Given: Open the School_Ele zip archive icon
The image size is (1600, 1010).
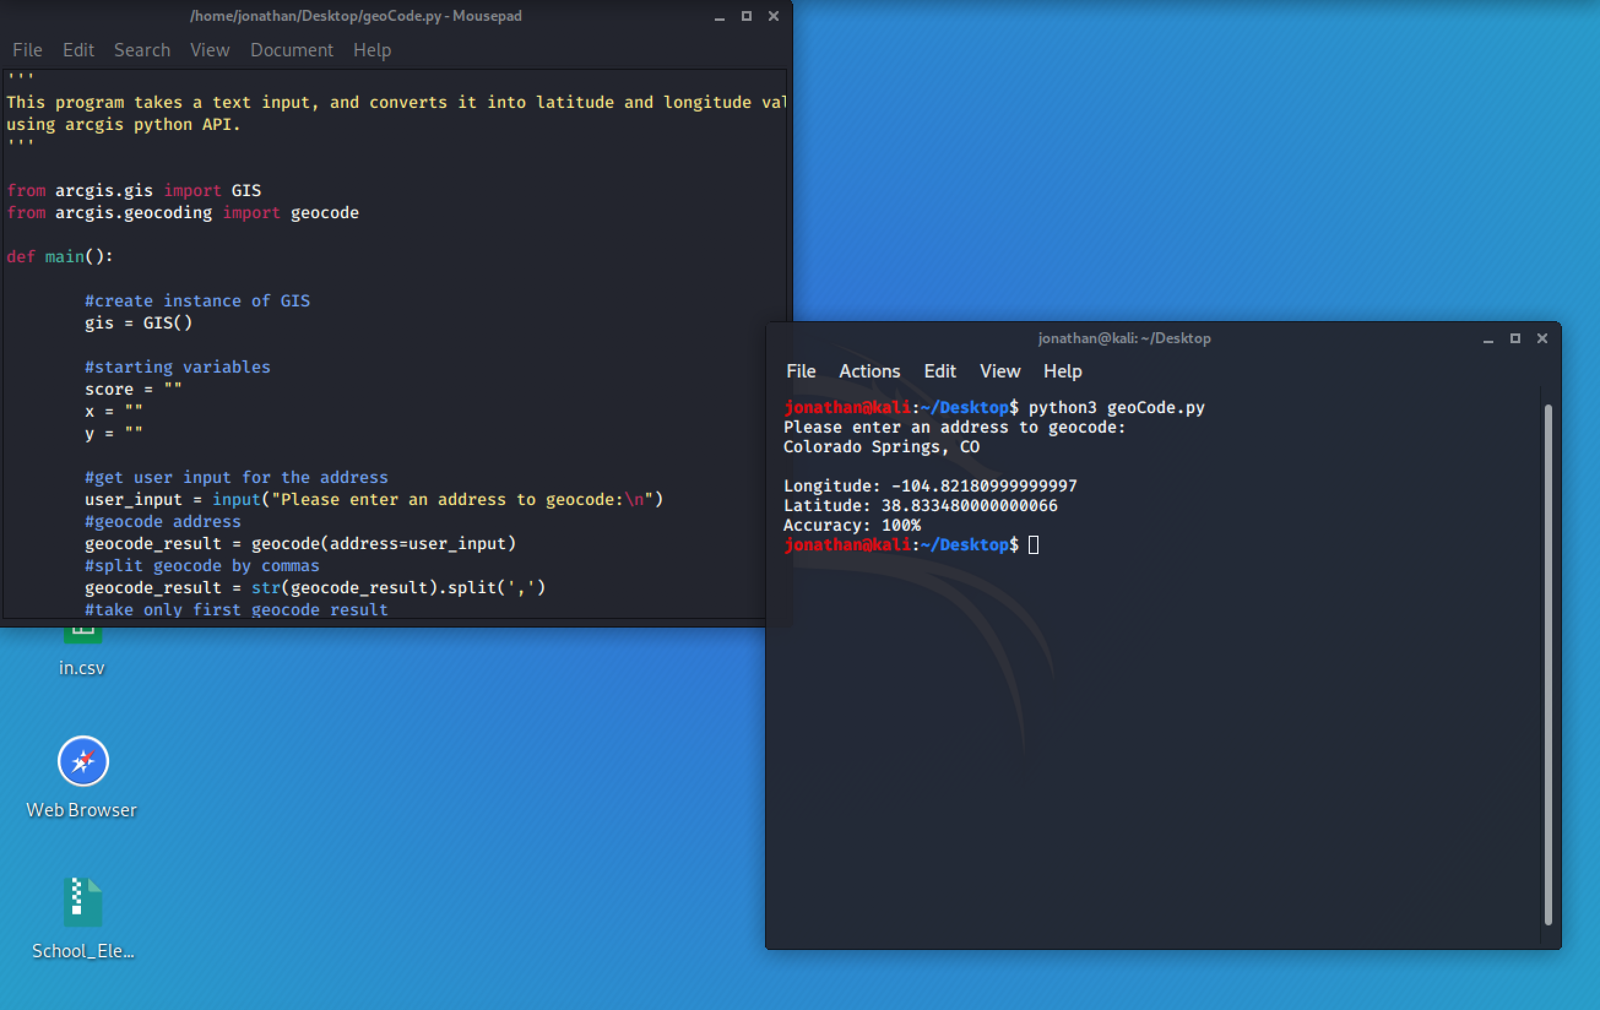Looking at the screenshot, I should click(82, 903).
